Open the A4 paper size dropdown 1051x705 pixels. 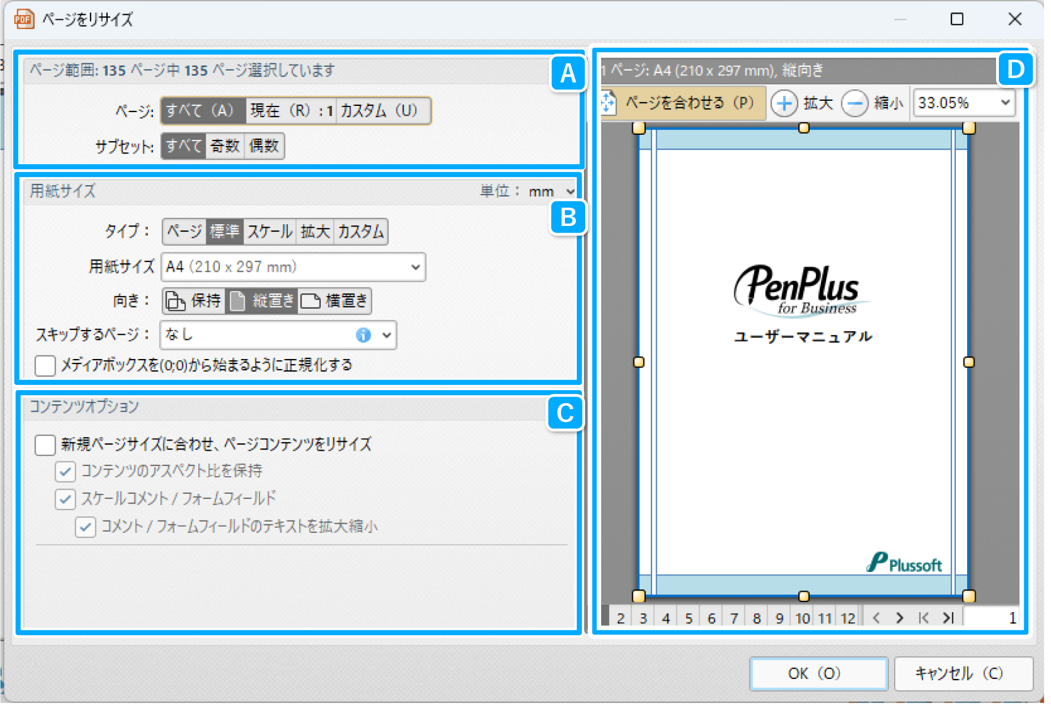415,267
